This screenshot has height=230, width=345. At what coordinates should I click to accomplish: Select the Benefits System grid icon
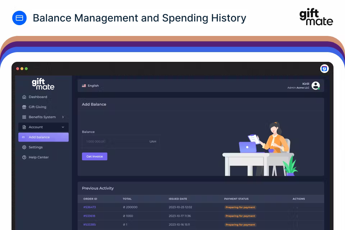coord(24,117)
